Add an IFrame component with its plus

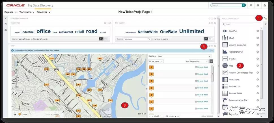click(258, 59)
